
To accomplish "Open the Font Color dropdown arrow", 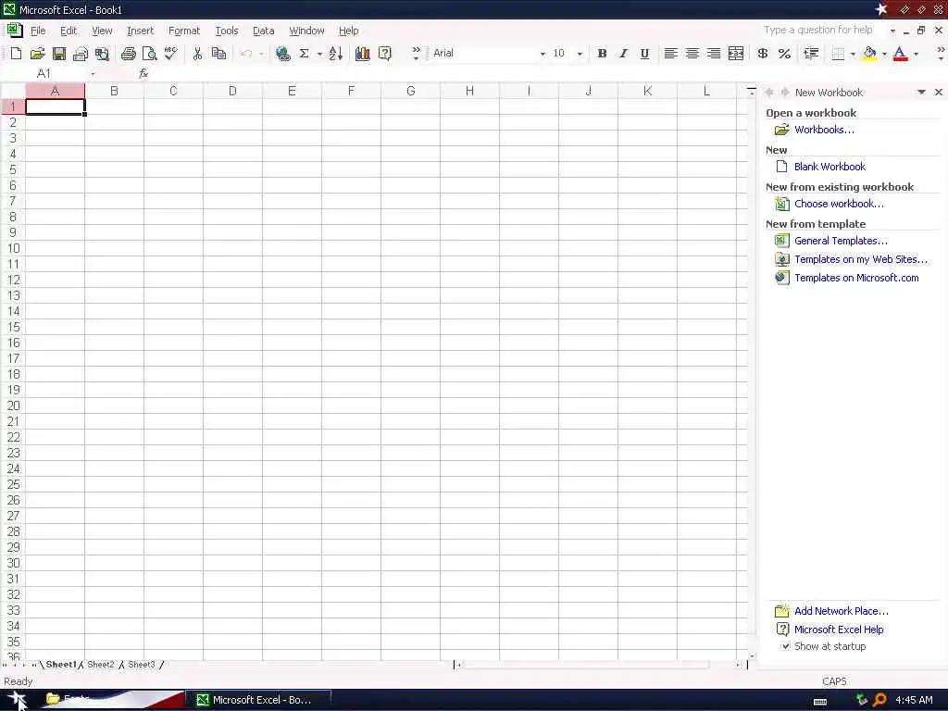I will 916,54.
